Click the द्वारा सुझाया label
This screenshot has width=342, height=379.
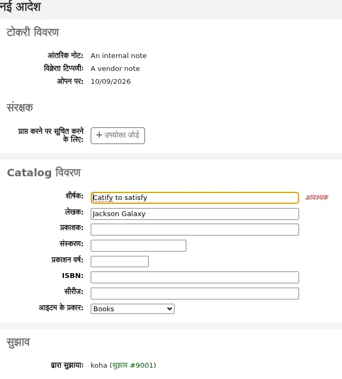(67, 365)
